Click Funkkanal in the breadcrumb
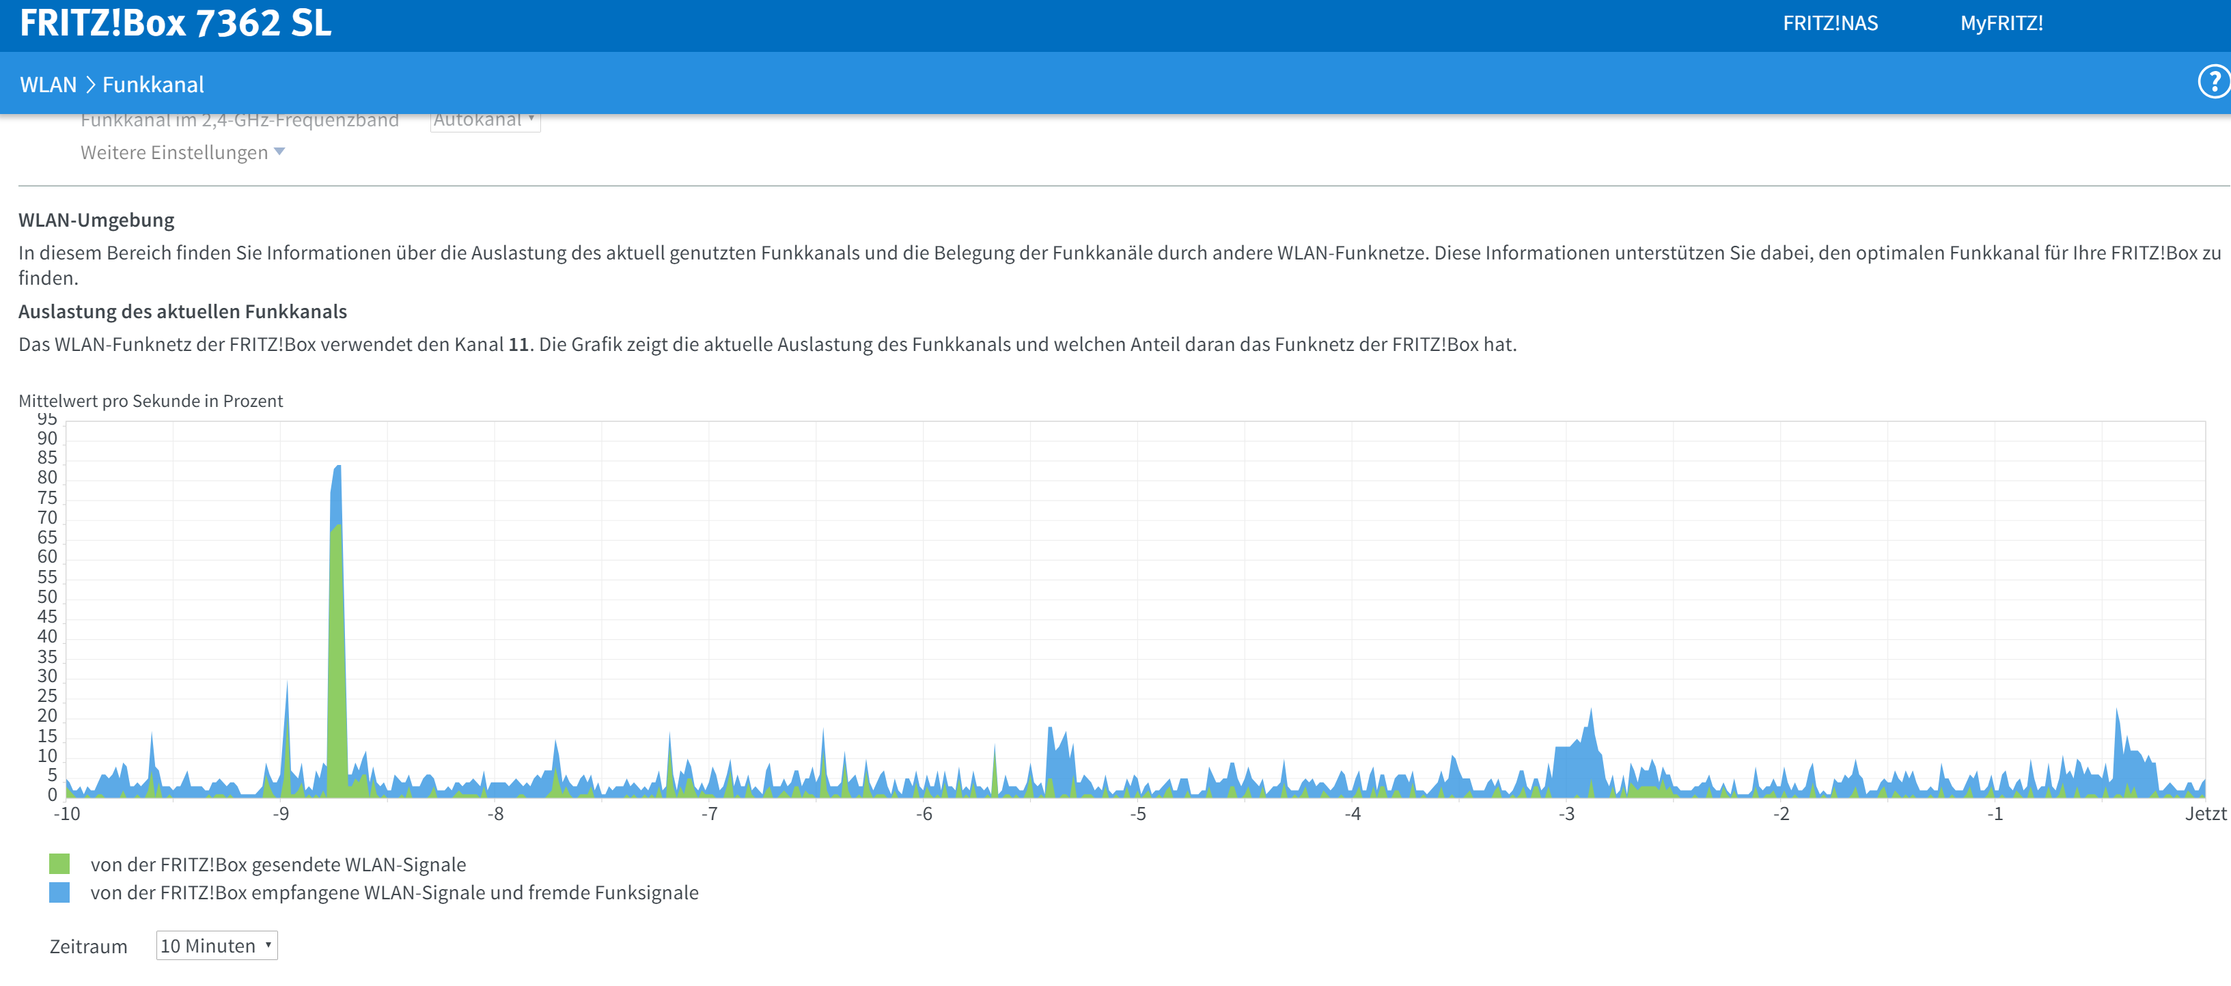The height and width of the screenshot is (986, 2231). 153,85
